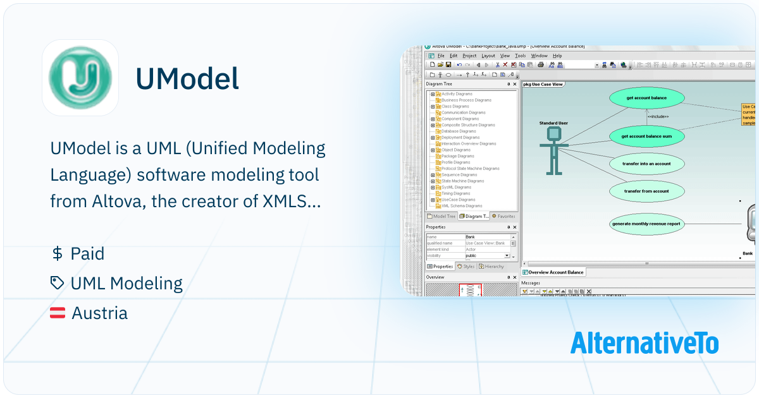
Task: Switch to the Model Tree tab
Action: [x=441, y=216]
